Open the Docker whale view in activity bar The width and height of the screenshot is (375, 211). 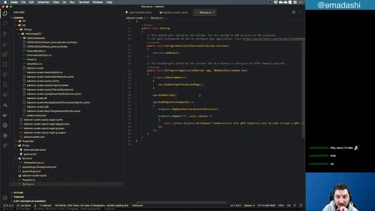pos(5,115)
